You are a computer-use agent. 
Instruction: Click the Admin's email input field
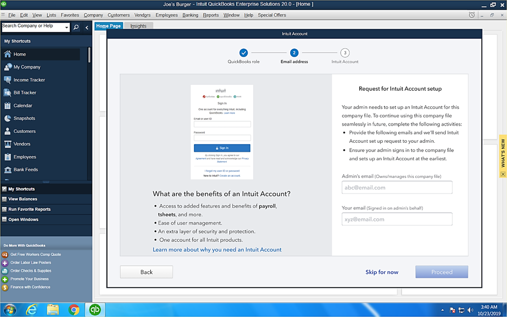pyautogui.click(x=397, y=187)
